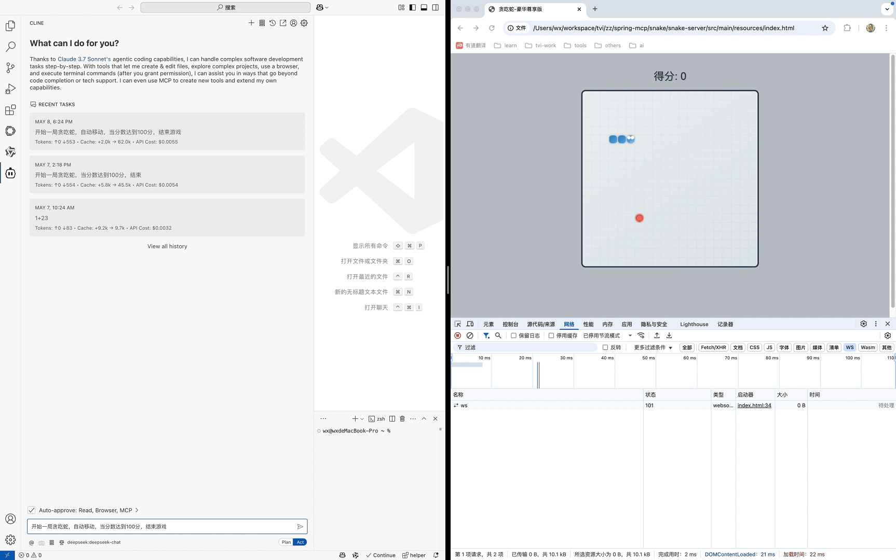896x560 pixels.
Task: Open the Extensions view in activity bar
Action: click(x=10, y=110)
